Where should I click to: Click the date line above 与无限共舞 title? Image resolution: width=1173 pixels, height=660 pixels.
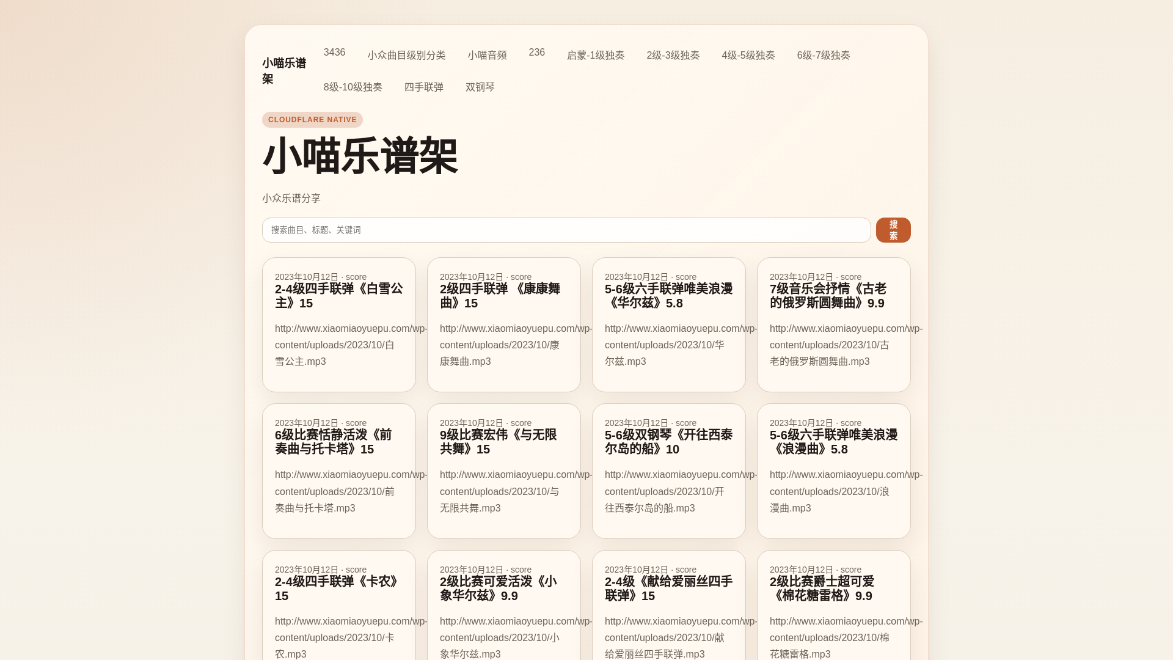tap(486, 423)
